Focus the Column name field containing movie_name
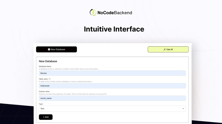222x124 pixels. 112,98
